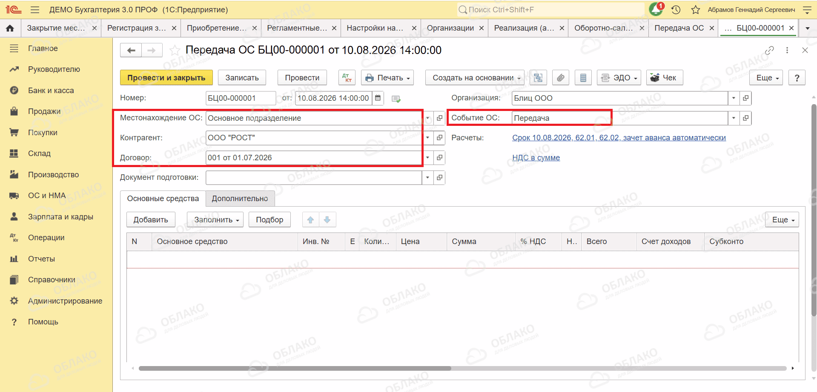Open the НДС в сумме link
Screen dimensions: 817x392
point(536,158)
